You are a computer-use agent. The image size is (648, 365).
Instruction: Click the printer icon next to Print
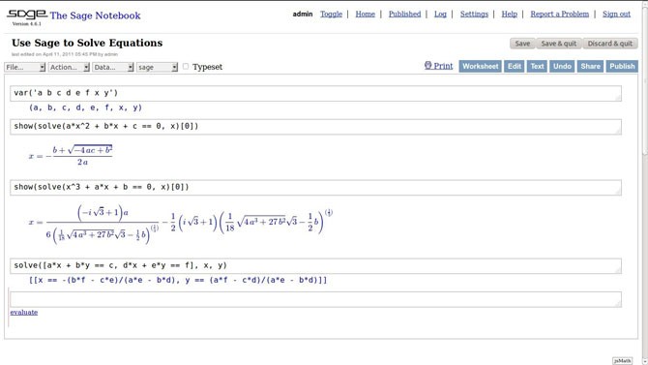[427, 66]
